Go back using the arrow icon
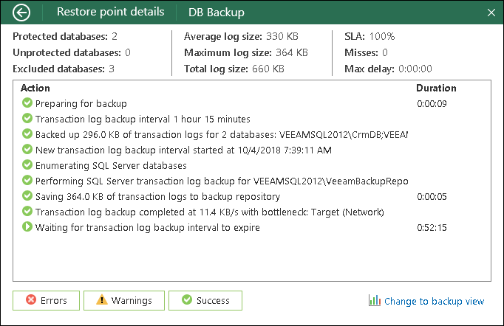 [21, 13]
